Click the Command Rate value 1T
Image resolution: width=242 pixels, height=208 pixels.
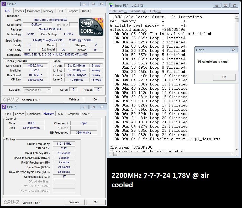pos(64,176)
